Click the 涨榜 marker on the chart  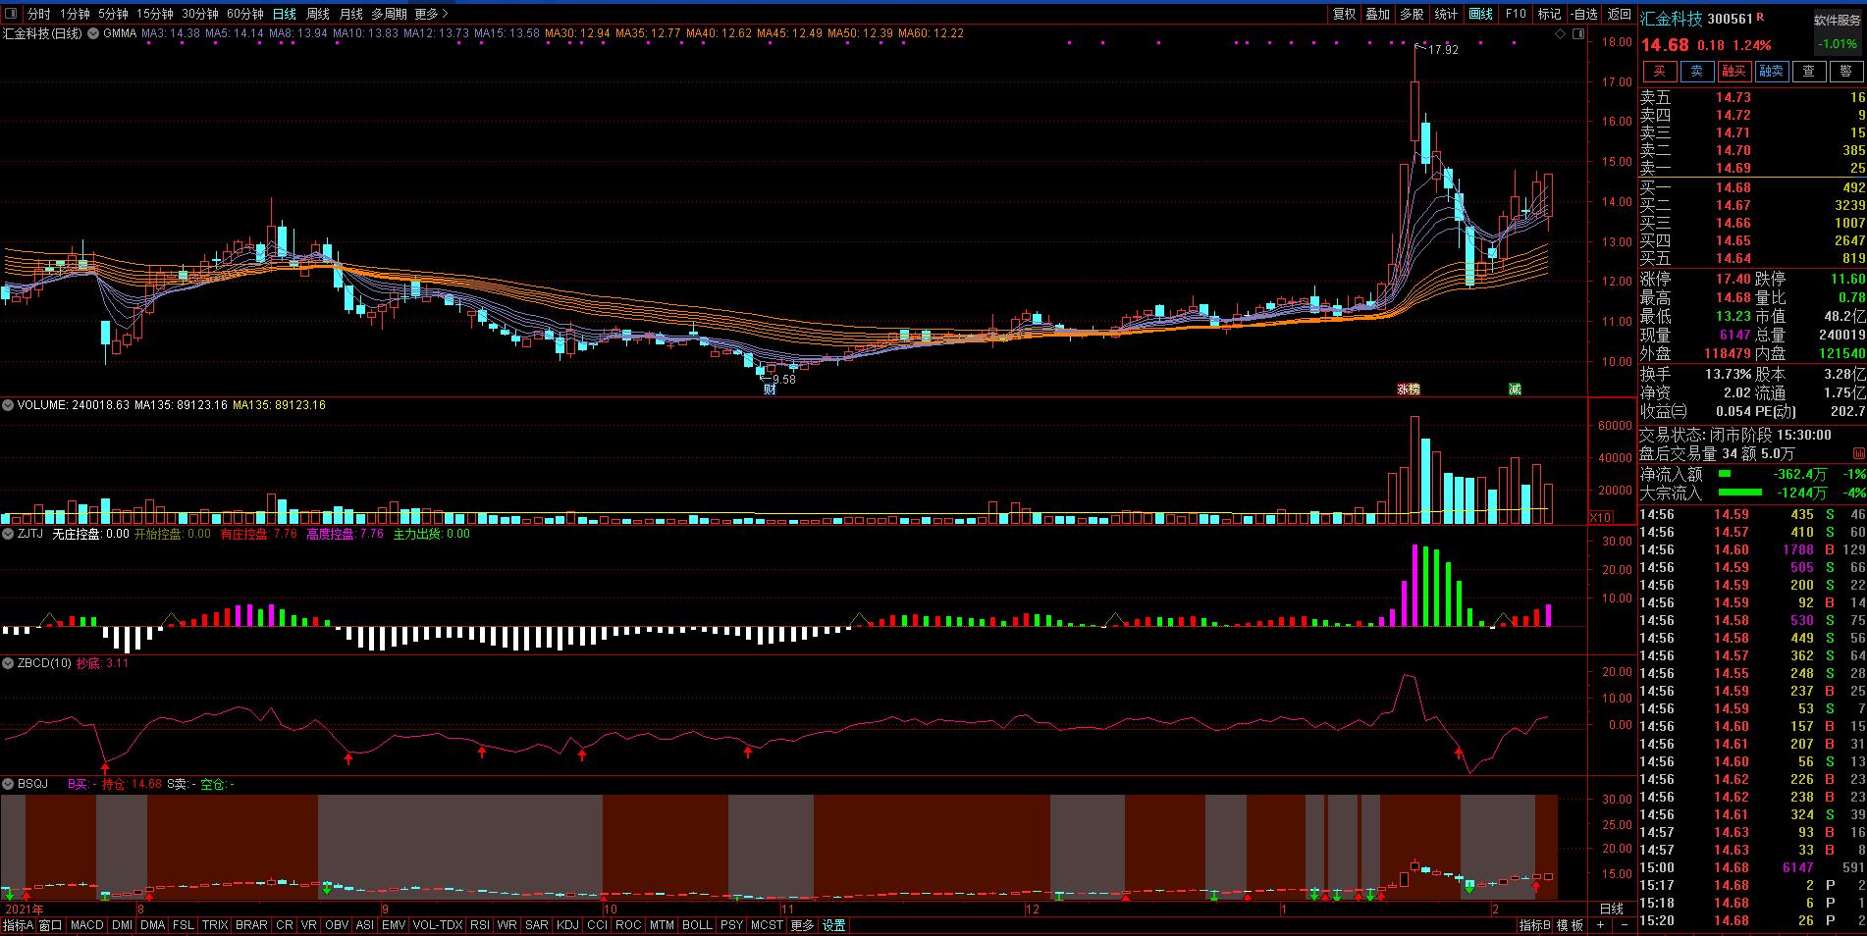point(1409,390)
